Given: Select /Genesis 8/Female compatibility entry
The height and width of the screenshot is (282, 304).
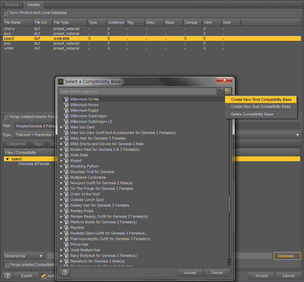Looking at the screenshot, I should click(x=34, y=164).
